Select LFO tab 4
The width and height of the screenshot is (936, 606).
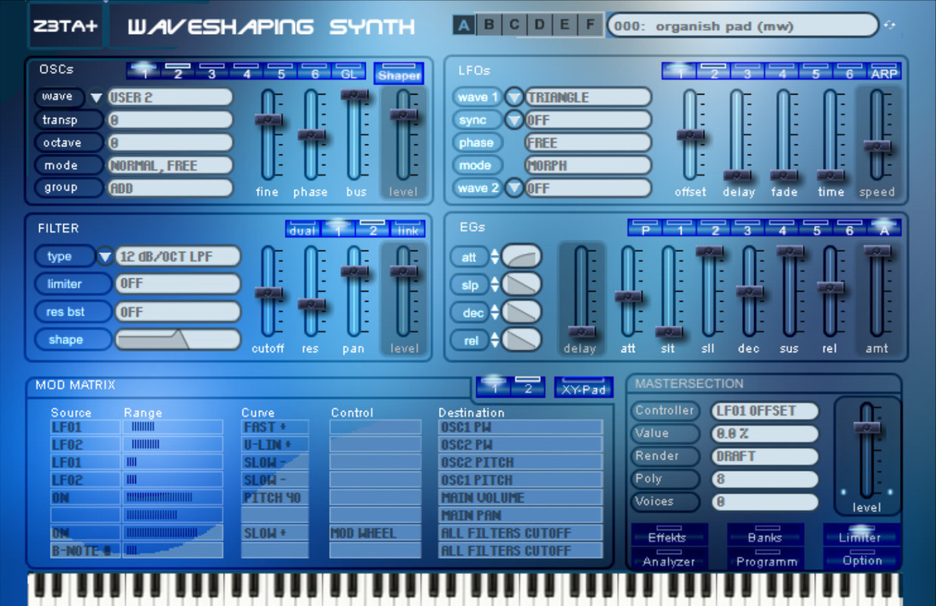point(782,71)
